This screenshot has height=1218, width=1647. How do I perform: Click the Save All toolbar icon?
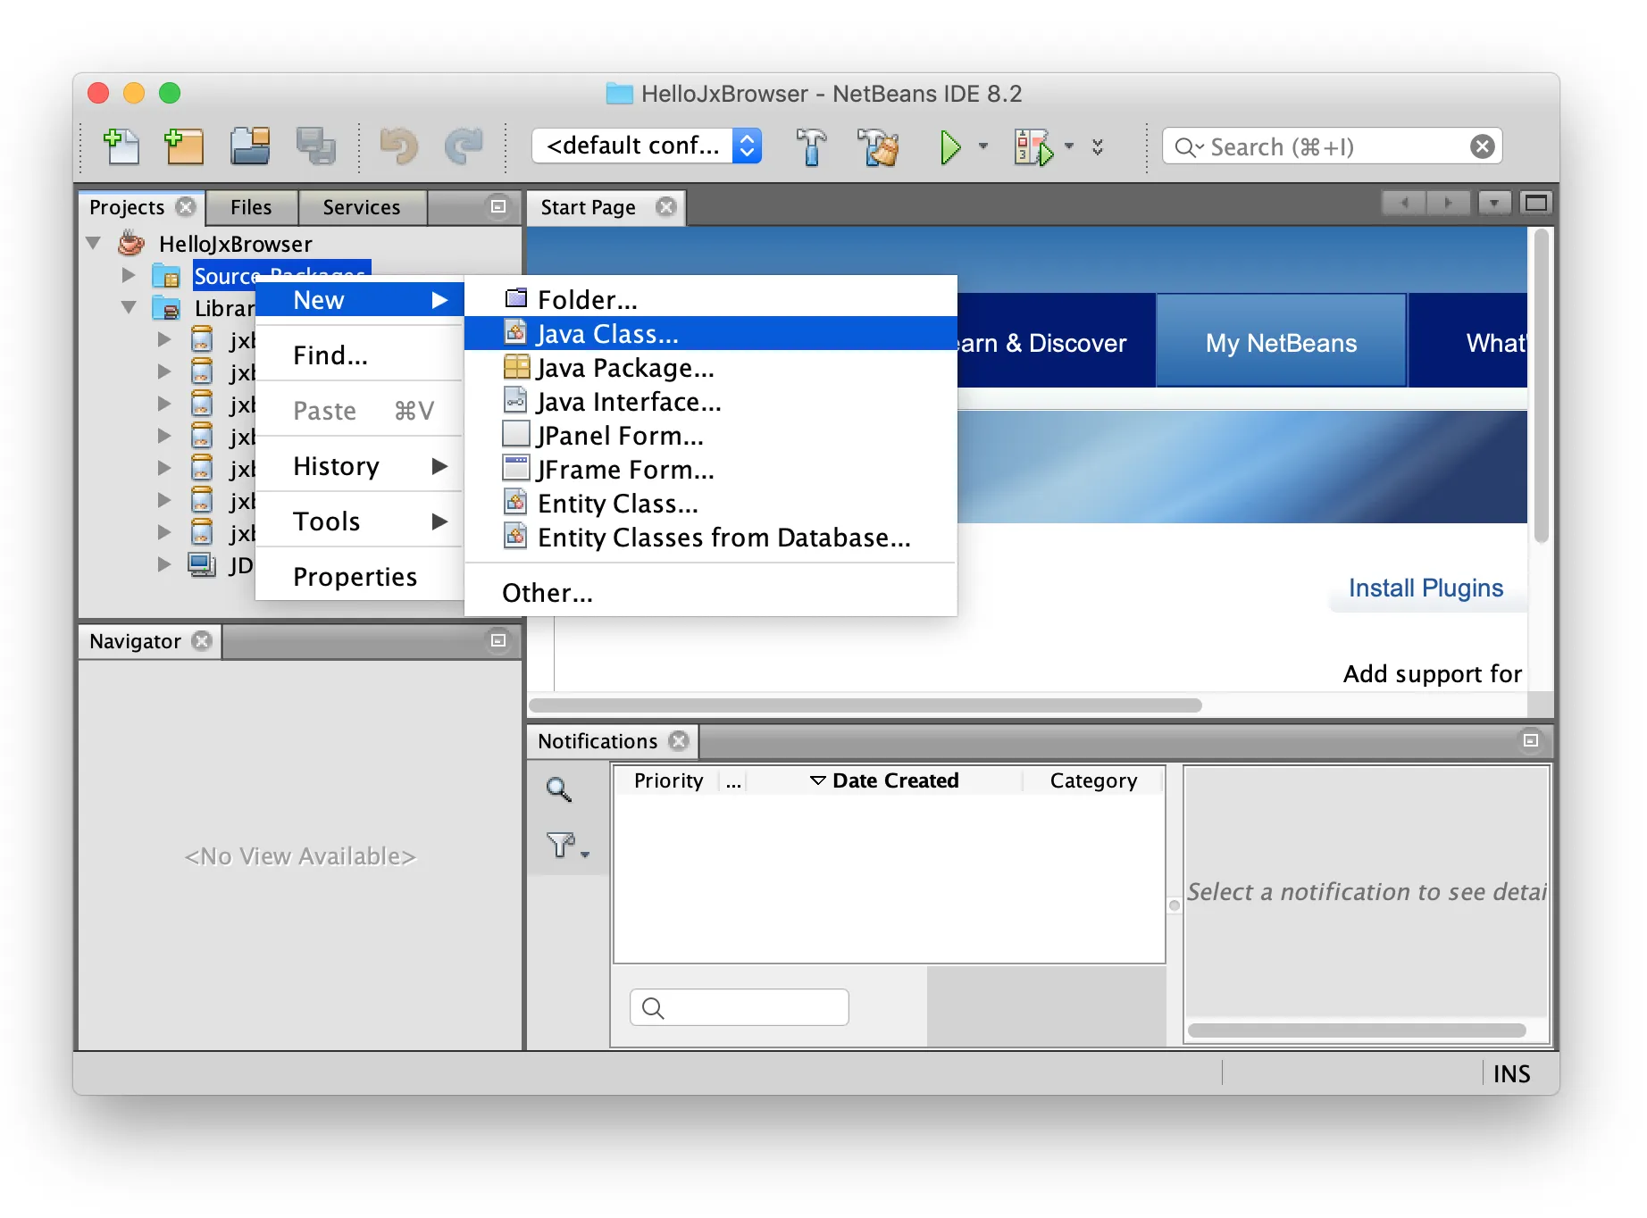click(x=315, y=146)
